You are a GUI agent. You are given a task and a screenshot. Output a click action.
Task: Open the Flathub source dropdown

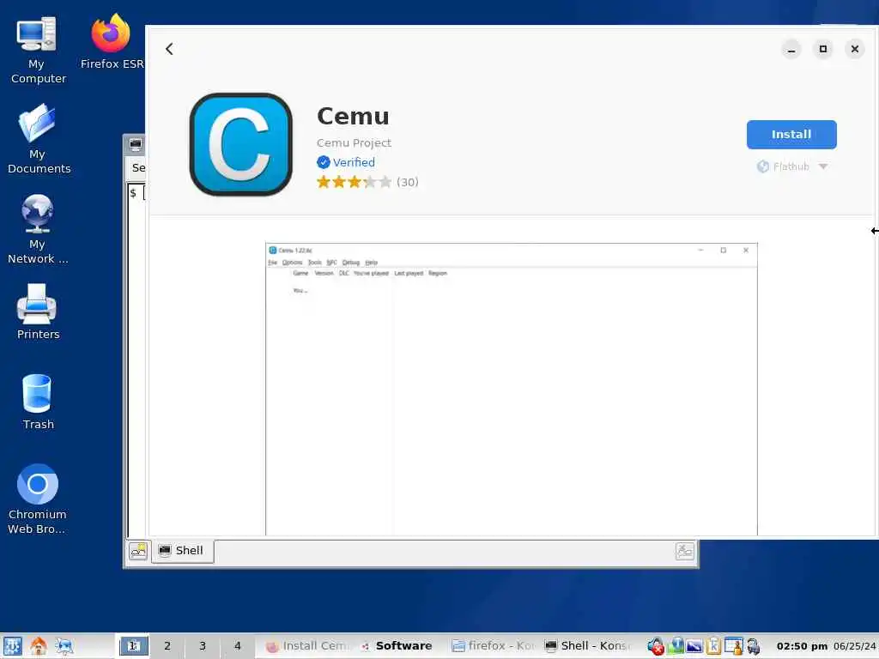click(x=792, y=166)
